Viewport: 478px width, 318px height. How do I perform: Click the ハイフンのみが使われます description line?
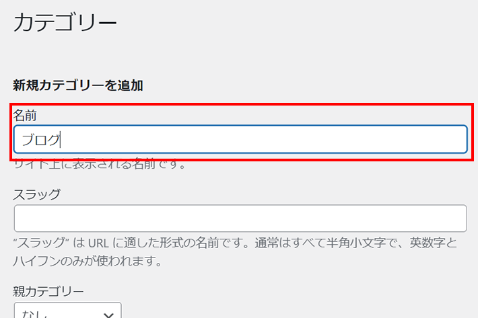pos(88,261)
